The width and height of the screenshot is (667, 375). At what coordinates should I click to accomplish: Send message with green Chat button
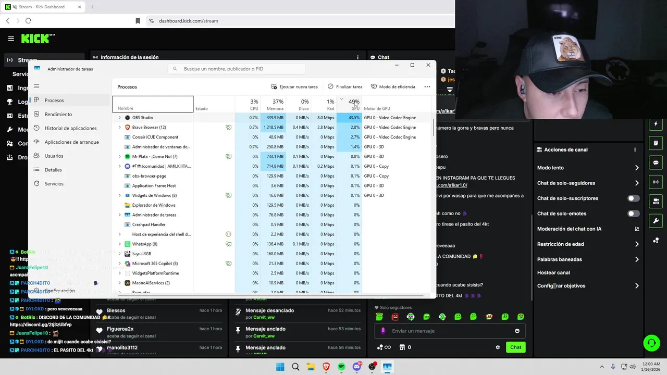tap(515, 347)
